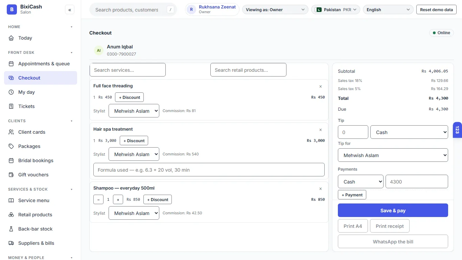
Task: Open Suppliers & bills truck icon
Action: (x=11, y=243)
